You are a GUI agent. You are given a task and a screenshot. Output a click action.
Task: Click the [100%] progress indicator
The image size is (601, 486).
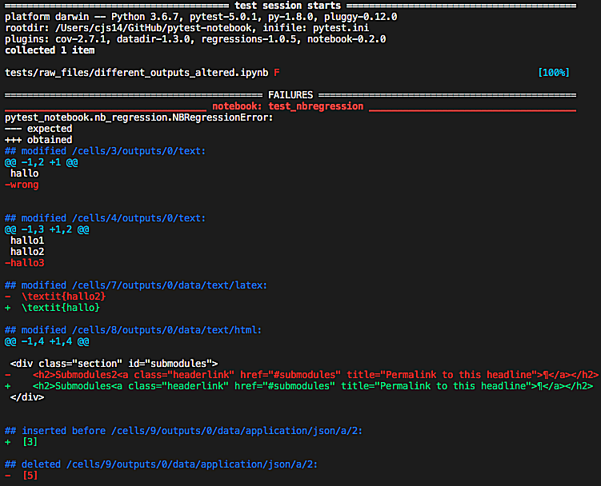554,73
